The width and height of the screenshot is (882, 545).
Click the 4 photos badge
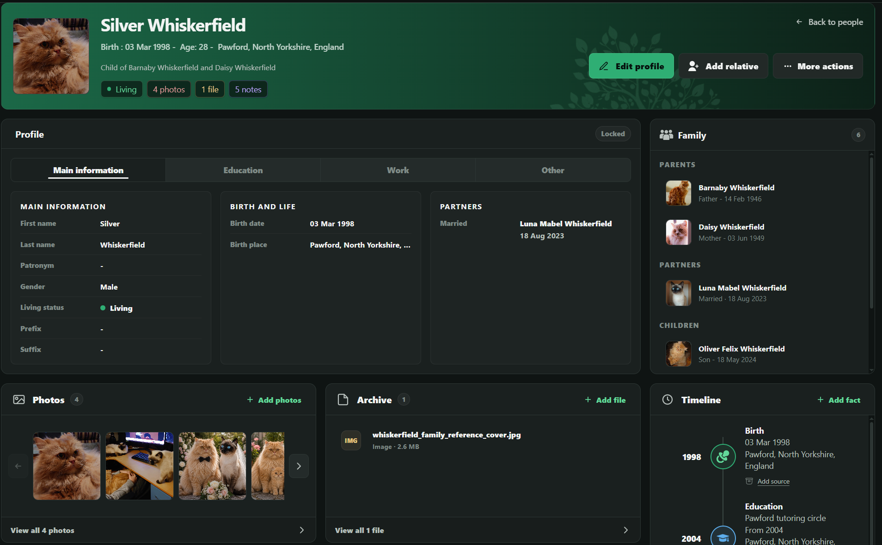(169, 89)
